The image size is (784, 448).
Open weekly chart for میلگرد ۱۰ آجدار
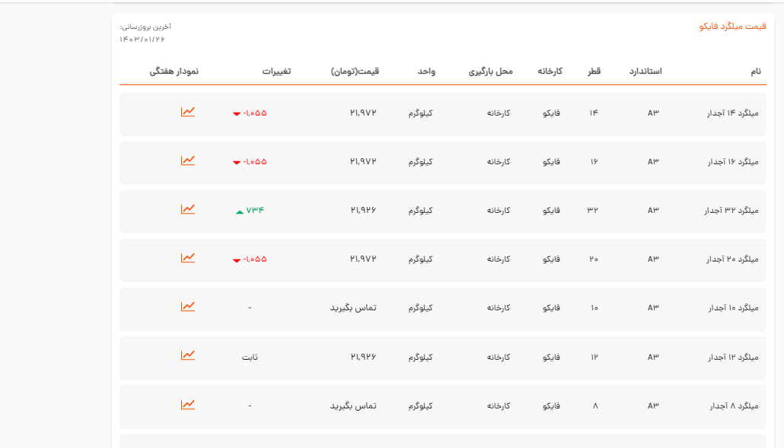point(188,307)
